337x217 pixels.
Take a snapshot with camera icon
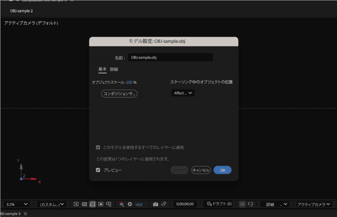coord(156,204)
